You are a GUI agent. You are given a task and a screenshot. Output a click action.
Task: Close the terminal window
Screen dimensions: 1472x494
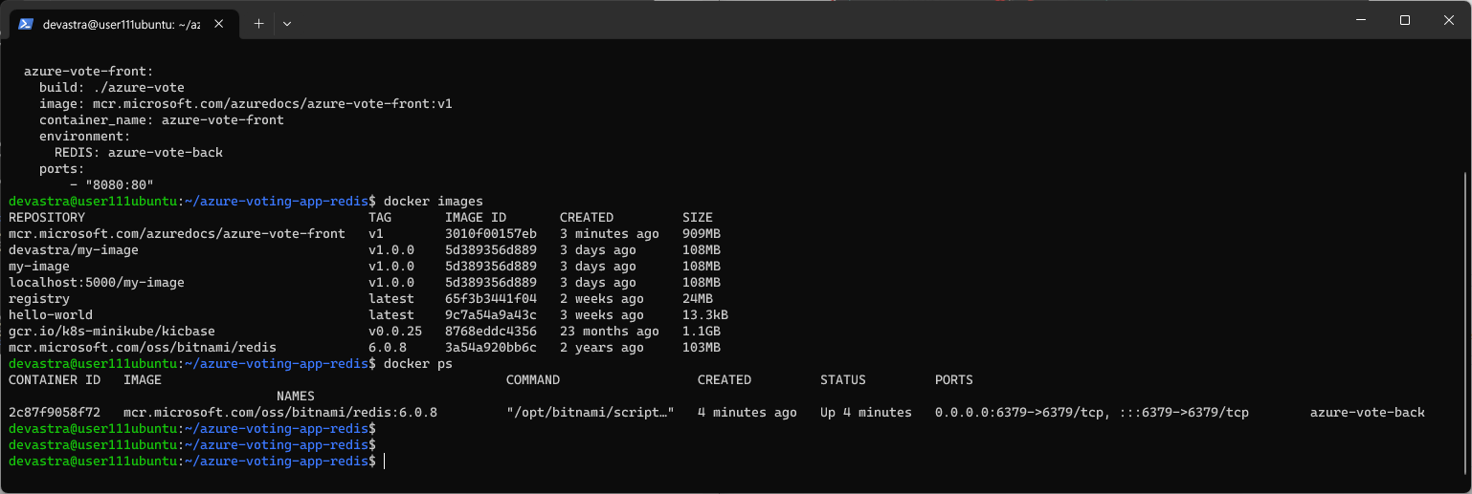[1448, 20]
